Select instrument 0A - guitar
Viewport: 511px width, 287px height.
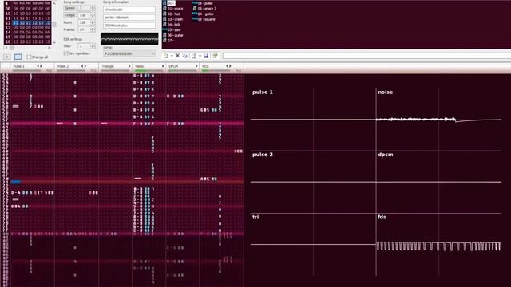[x=204, y=14]
